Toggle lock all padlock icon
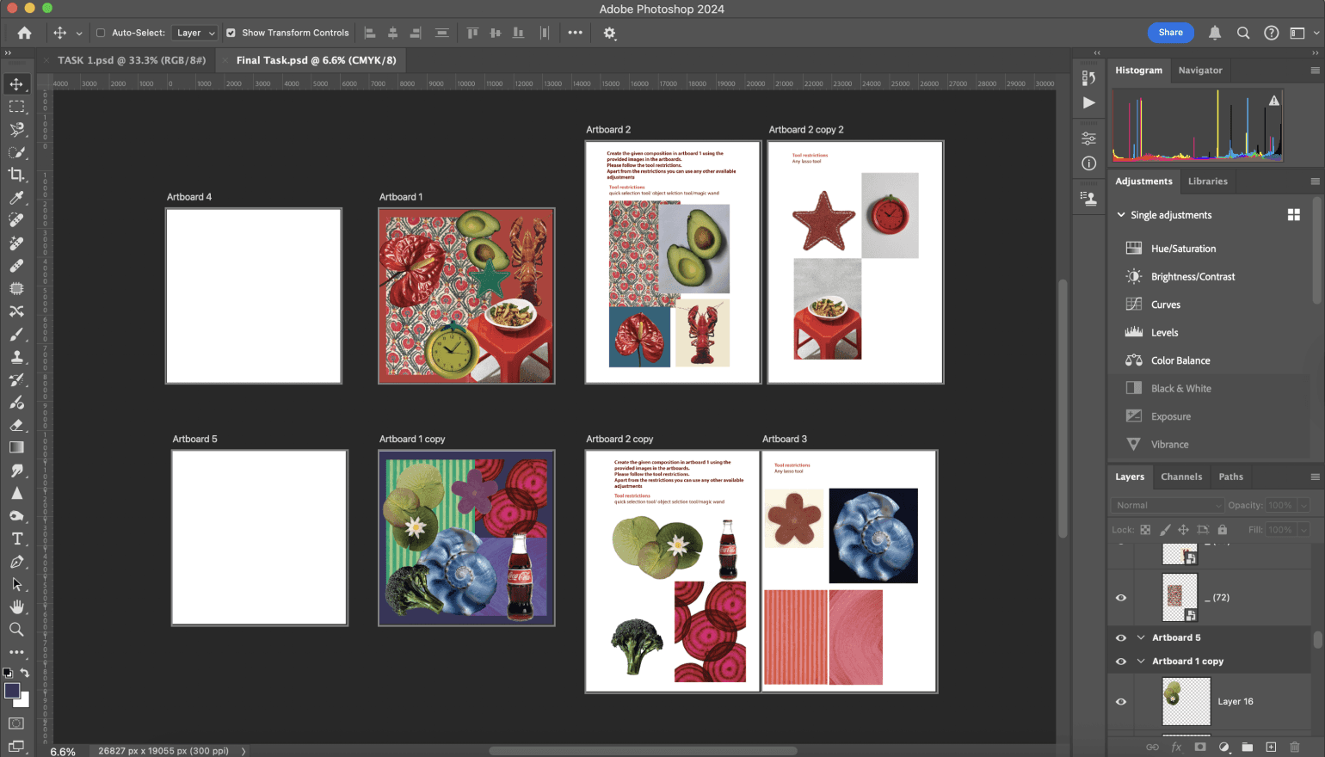1325x757 pixels. pos(1223,530)
